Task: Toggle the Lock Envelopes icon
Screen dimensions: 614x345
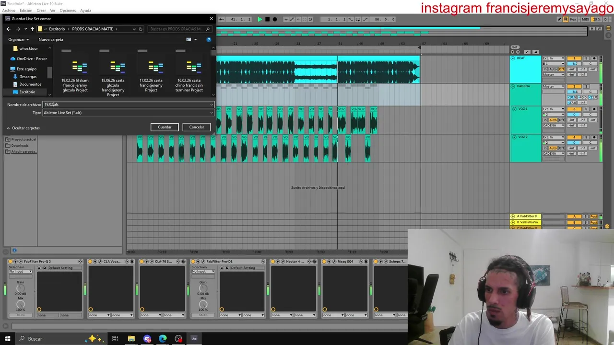Action: click(536, 52)
